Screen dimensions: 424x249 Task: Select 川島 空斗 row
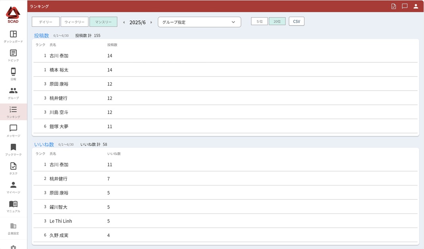[x=225, y=112]
